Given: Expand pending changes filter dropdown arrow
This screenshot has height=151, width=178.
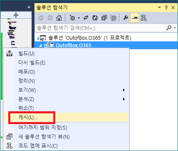Looking at the screenshot, I should (79, 18).
